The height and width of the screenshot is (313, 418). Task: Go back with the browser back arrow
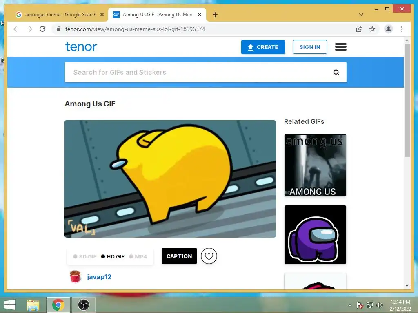coord(16,29)
